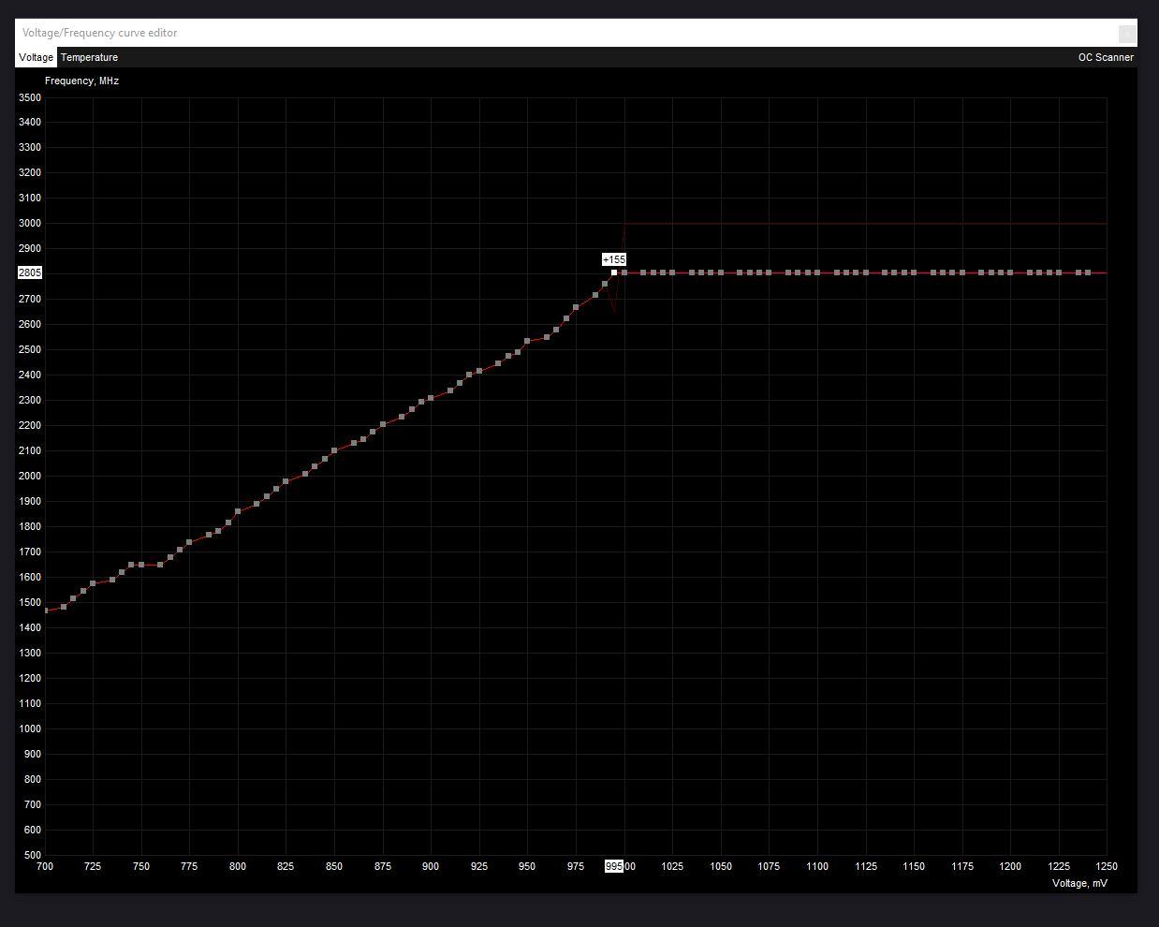Viewport: 1159px width, 927px height.
Task: Click the 1000 label on the frequency axis
Action: point(29,728)
